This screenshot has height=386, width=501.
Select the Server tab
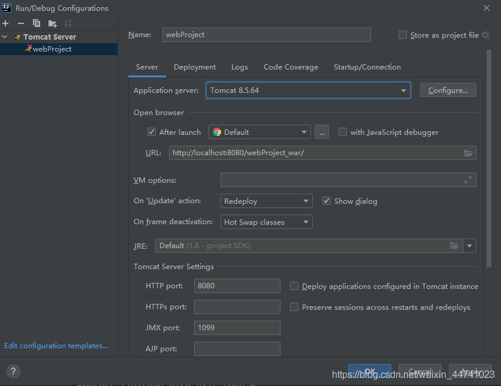[147, 67]
